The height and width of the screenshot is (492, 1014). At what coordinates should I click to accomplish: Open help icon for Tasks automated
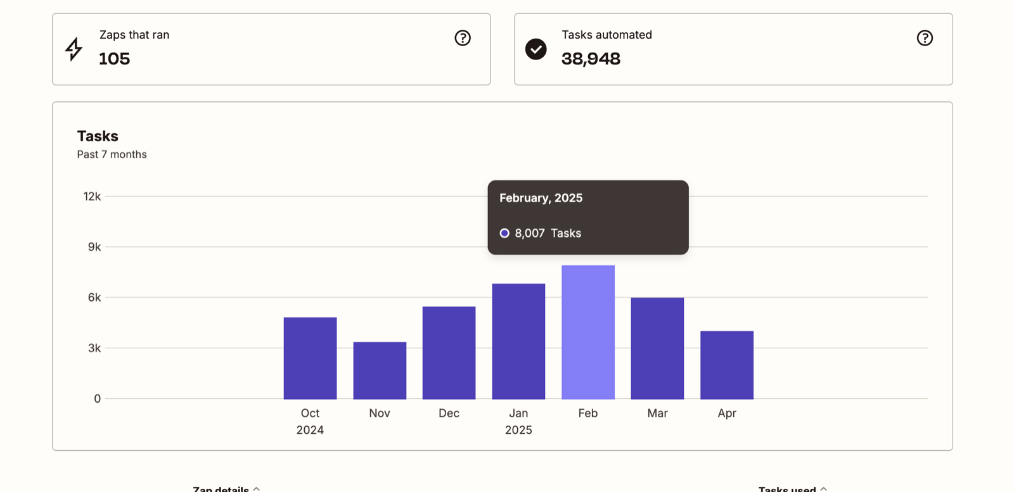coord(925,38)
